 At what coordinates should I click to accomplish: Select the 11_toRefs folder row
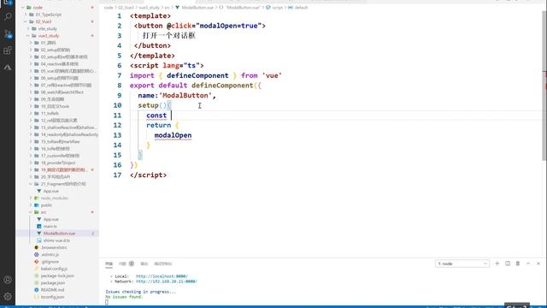point(57,113)
